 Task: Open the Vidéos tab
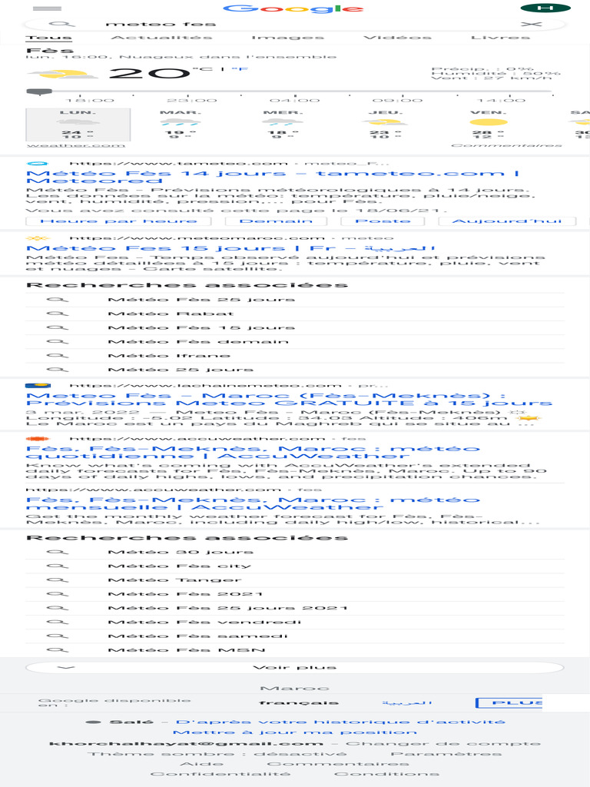pos(397,37)
